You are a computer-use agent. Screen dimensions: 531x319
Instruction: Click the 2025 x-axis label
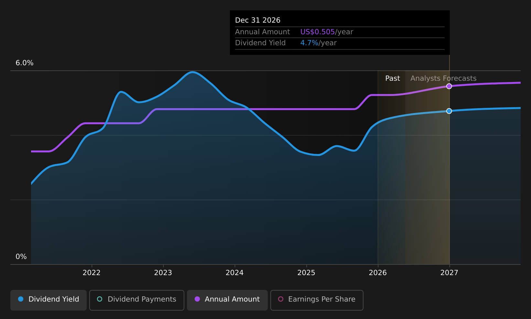(306, 273)
